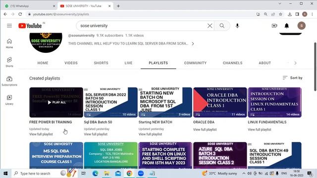This screenshot has height=178, width=317.
Task: Open Chrome from the Windows taskbar
Action: coord(129,174)
